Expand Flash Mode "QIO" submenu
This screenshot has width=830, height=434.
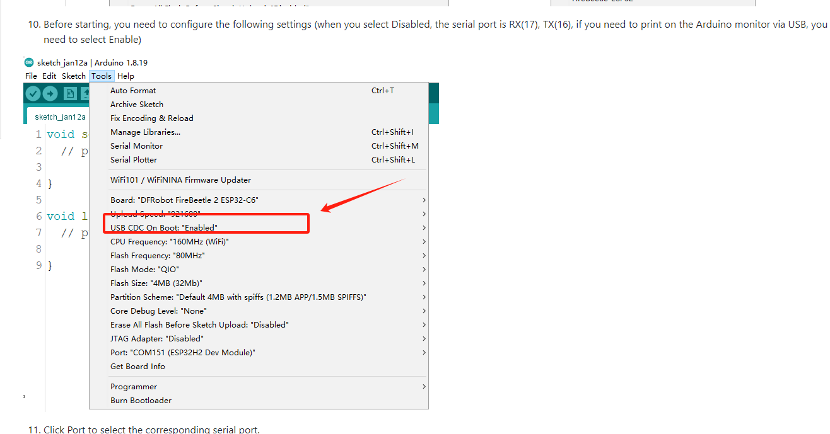pos(259,270)
